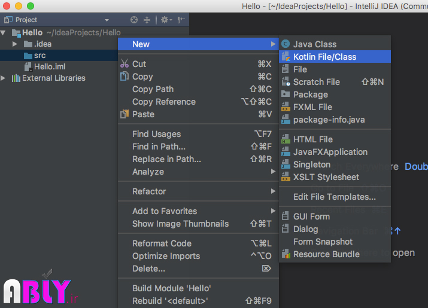This screenshot has height=308, width=428.
Task: Click the Singleton template icon
Action: point(286,164)
